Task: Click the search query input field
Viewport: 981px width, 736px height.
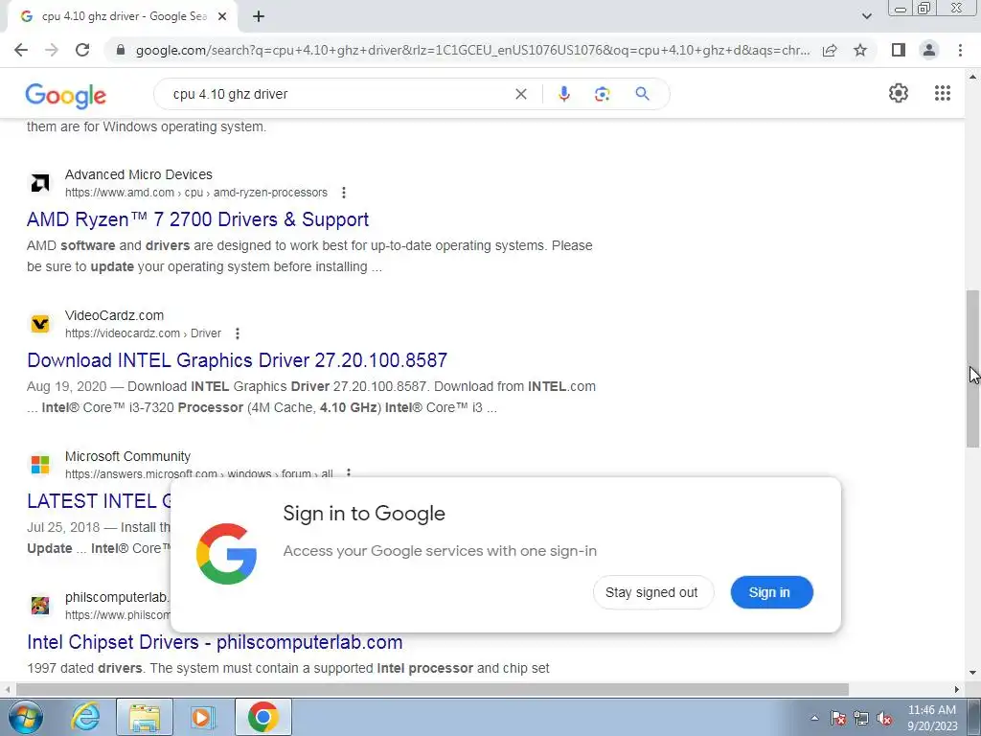Action: click(338, 94)
